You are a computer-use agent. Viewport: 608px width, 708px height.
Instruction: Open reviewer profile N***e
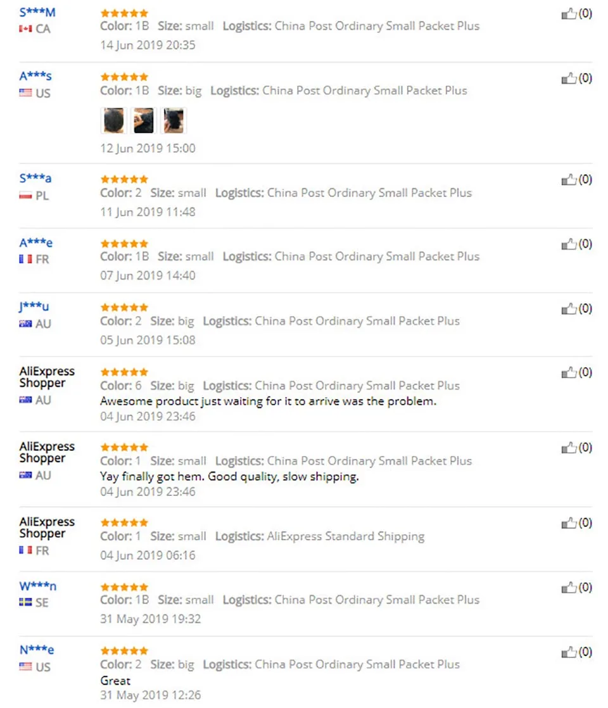tap(37, 650)
